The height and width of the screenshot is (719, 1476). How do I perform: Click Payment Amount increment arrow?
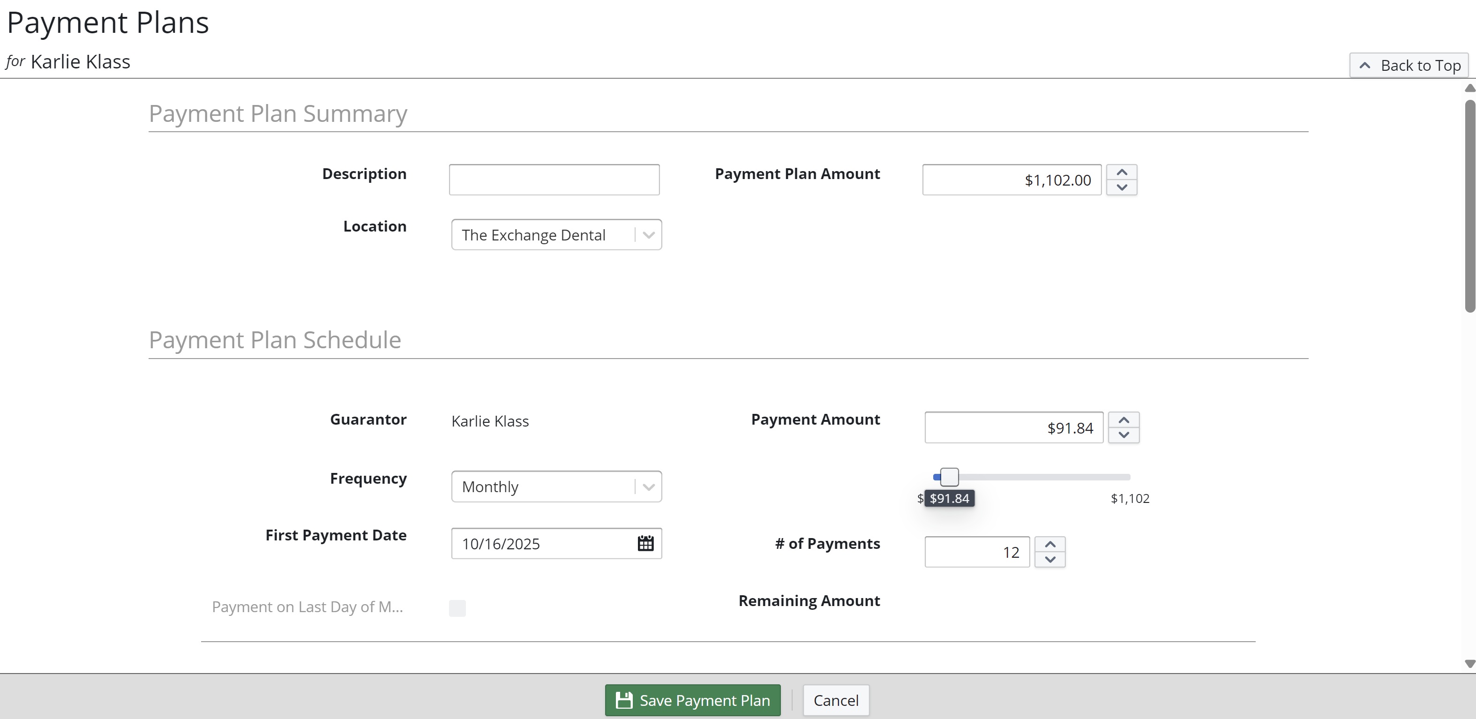(x=1123, y=420)
